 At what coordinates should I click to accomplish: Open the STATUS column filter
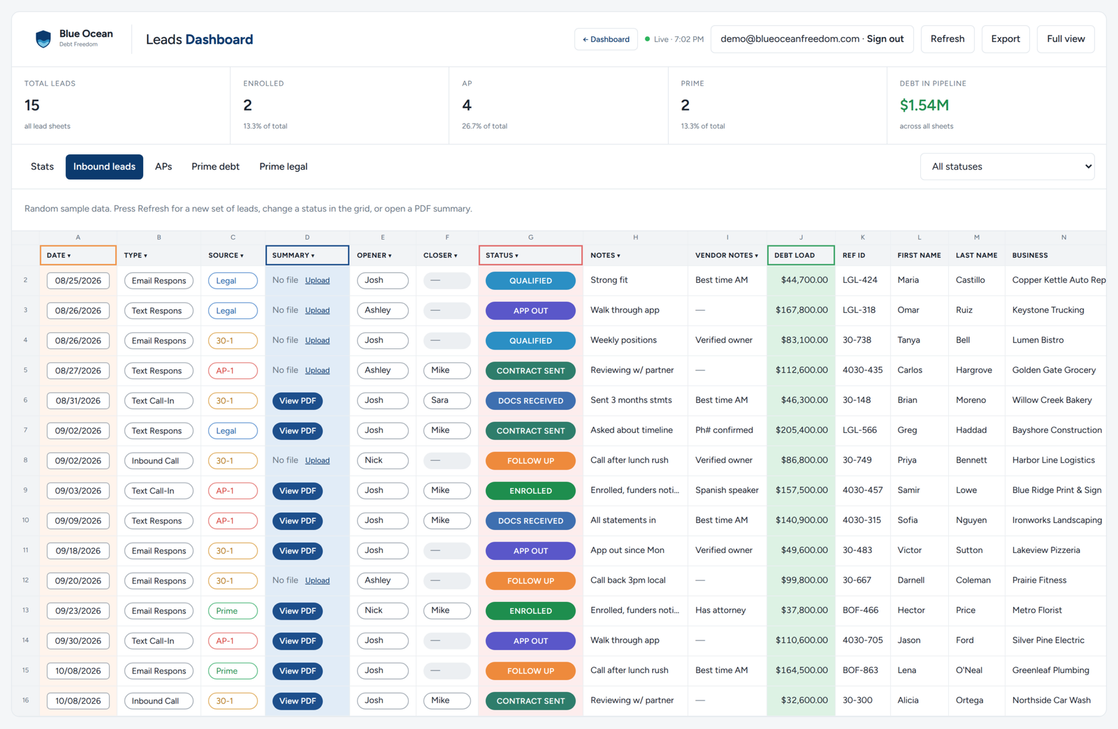pyautogui.click(x=530, y=256)
